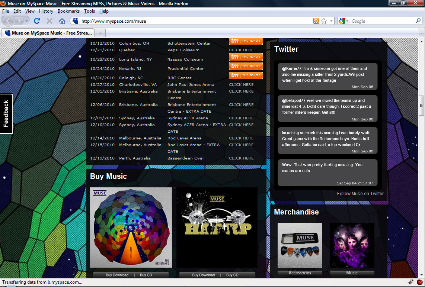Follow Muse on Twitter link
Screen dimensions: 425x287
[x=360, y=194]
